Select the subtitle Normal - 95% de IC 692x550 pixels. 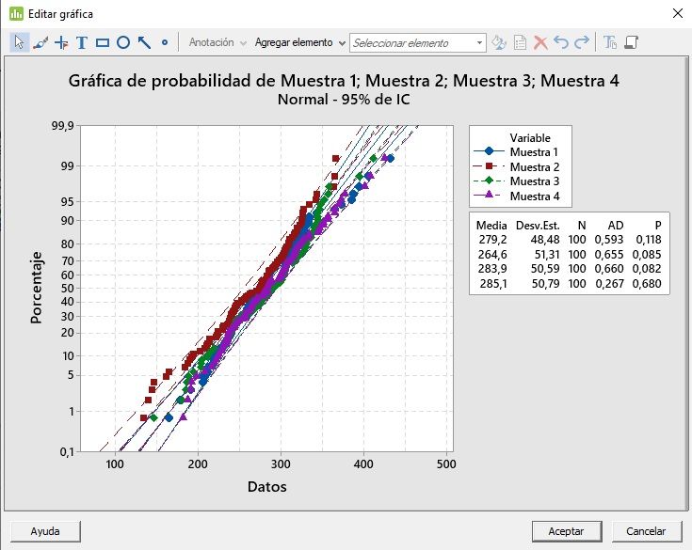[x=344, y=100]
